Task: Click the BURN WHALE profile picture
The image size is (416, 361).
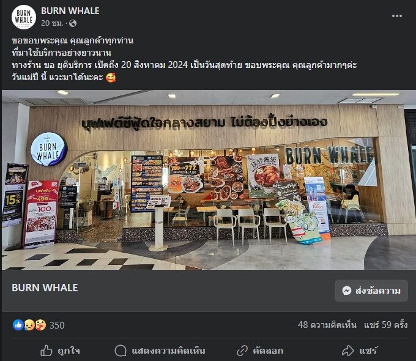Action: point(24,17)
